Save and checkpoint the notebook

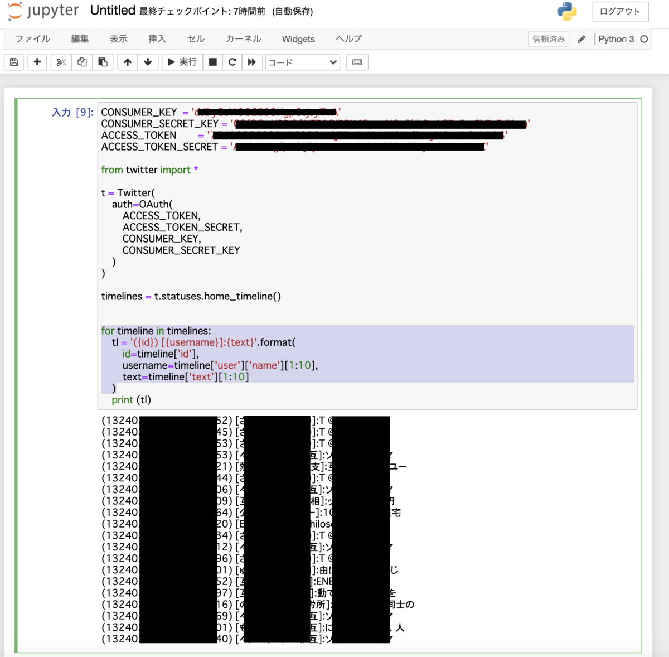tap(14, 62)
